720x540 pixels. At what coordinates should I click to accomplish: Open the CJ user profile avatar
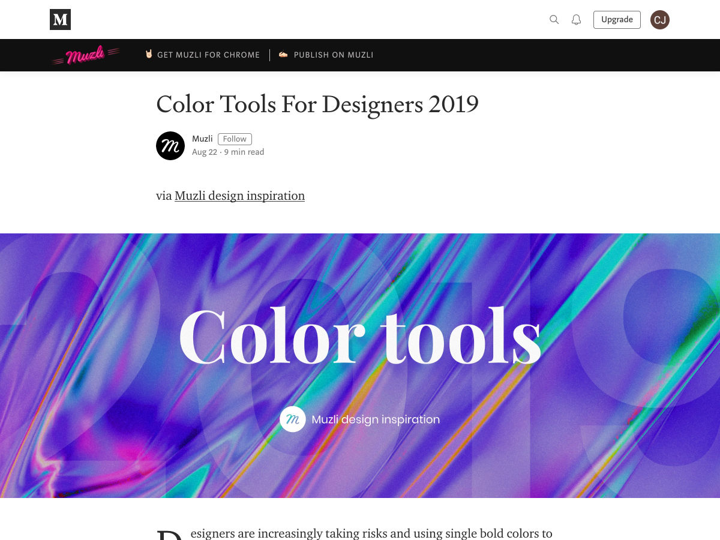[x=659, y=20]
